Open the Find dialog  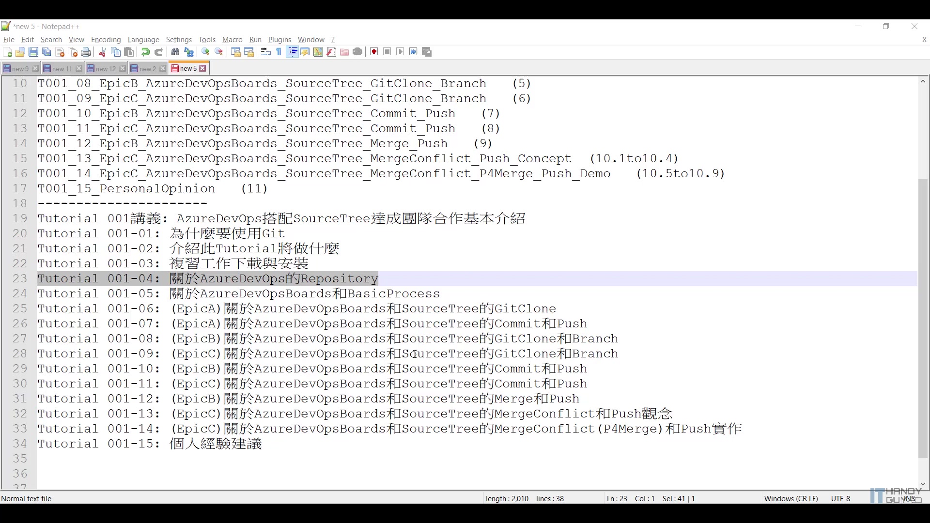coord(175,52)
